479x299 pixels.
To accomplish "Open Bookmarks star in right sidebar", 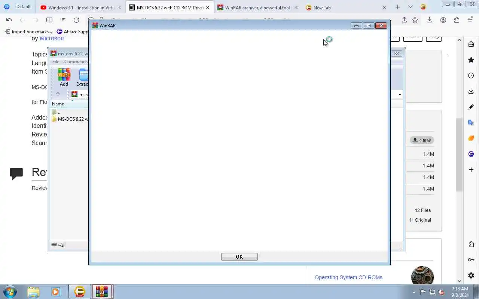I will pyautogui.click(x=471, y=60).
